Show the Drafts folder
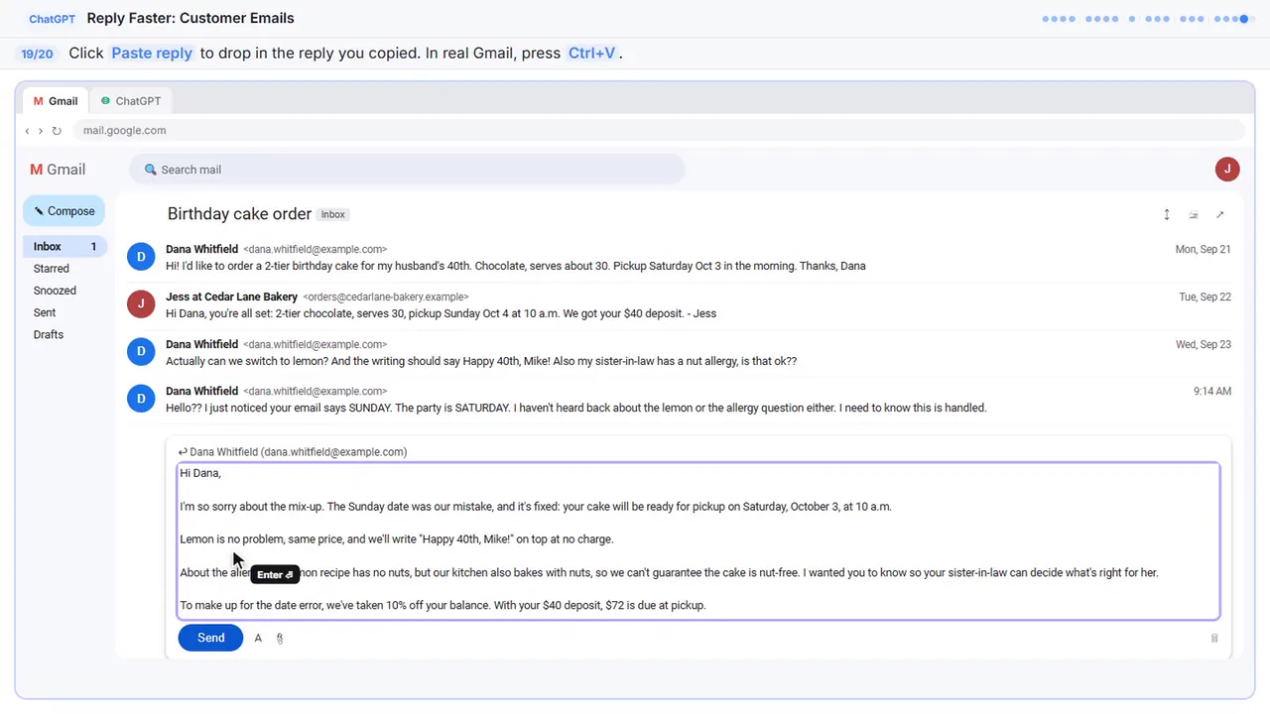The height and width of the screenshot is (714, 1270). [49, 334]
